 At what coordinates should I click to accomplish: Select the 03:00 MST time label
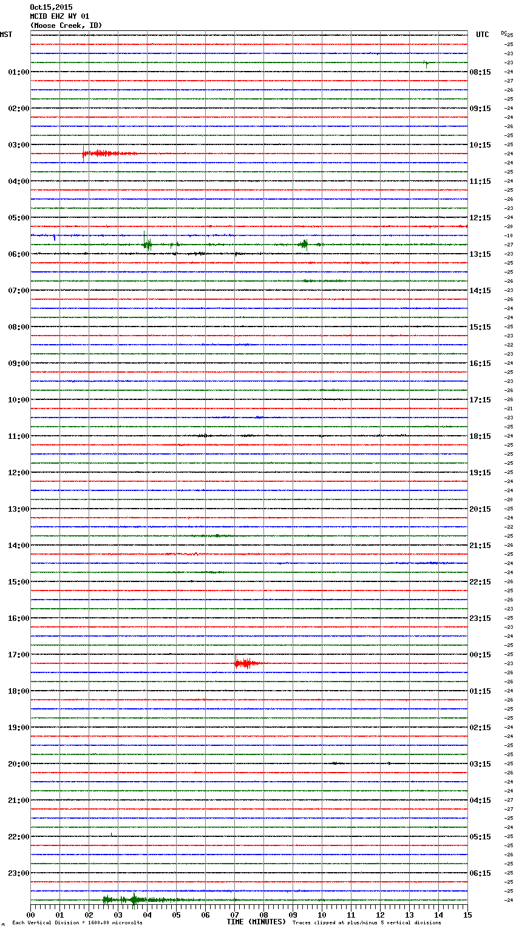(x=18, y=145)
